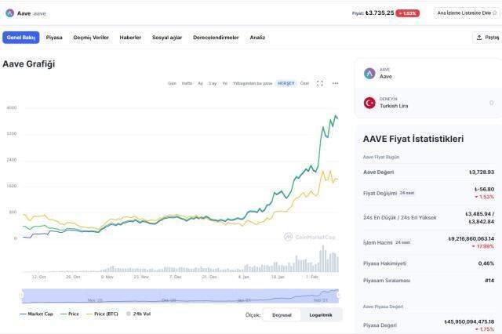Click Aave coin icon in converter panel
This screenshot has height=334, width=502.
tap(369, 73)
